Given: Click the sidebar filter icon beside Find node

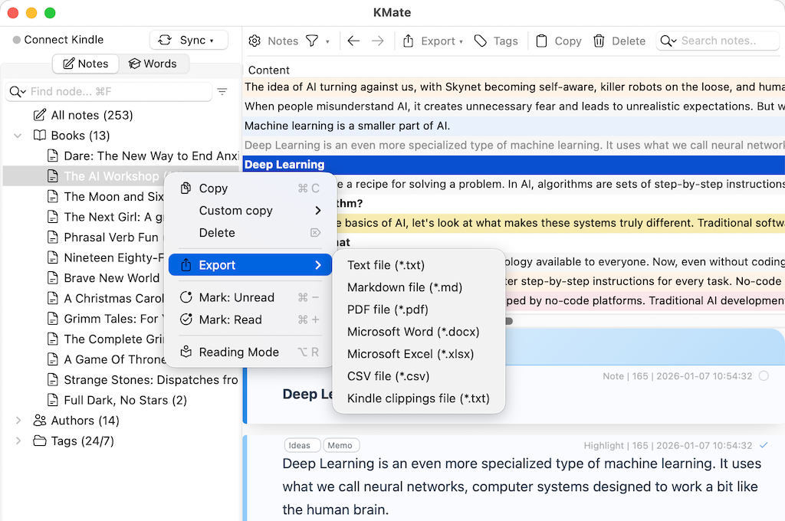Looking at the screenshot, I should pyautogui.click(x=222, y=91).
